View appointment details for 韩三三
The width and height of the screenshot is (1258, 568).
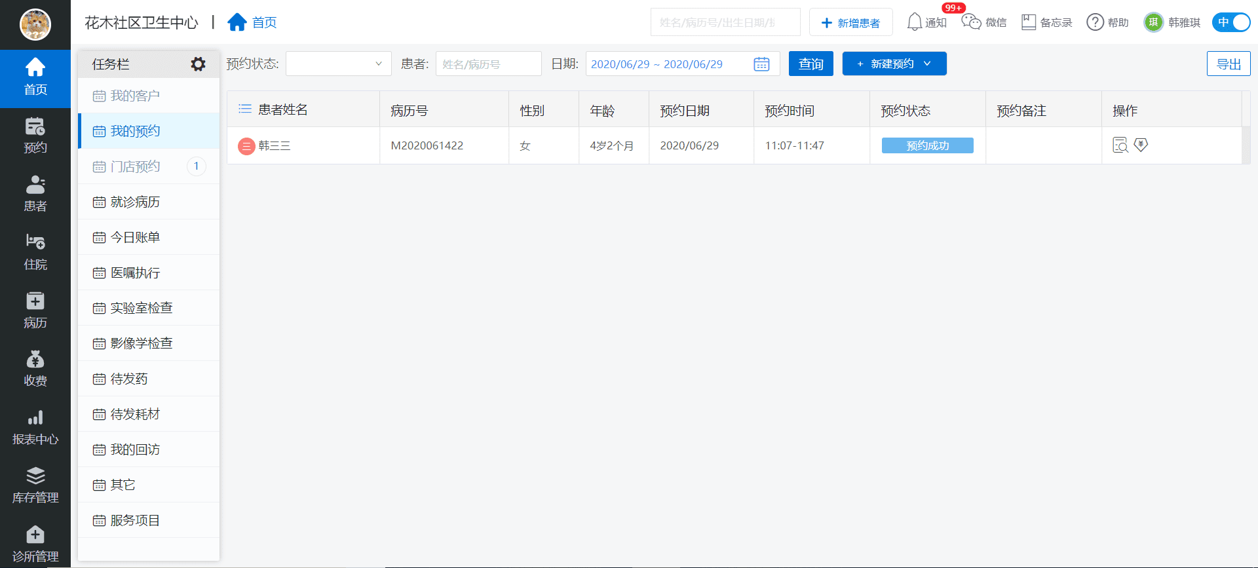1120,145
